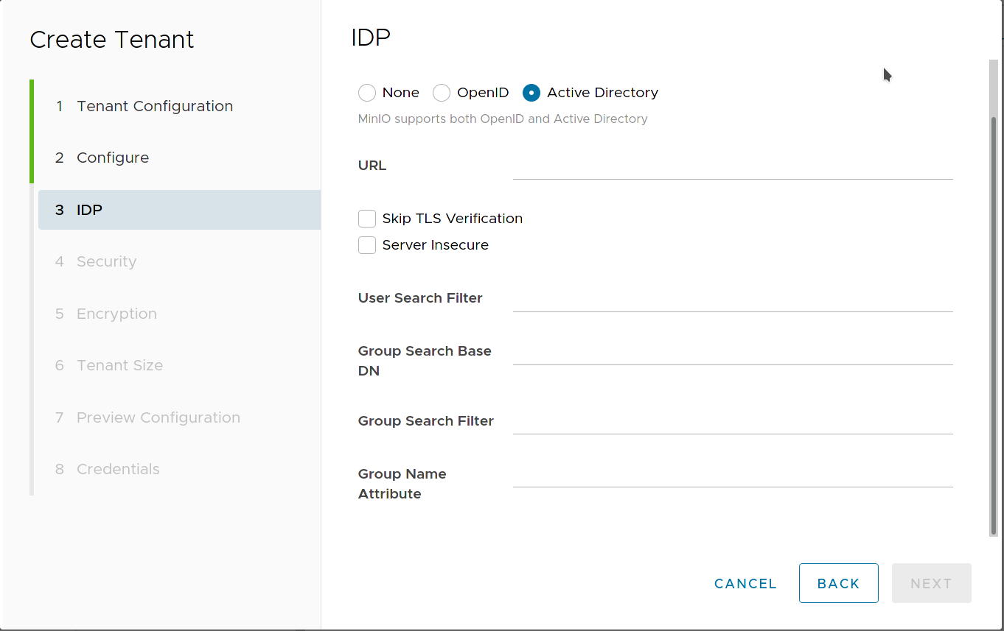Open the Configure step
Viewport: 1004px width, 631px height.
[112, 158]
